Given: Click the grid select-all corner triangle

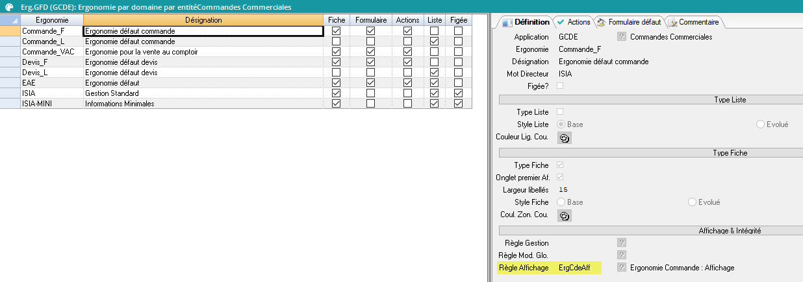Looking at the screenshot, I should click(x=10, y=20).
